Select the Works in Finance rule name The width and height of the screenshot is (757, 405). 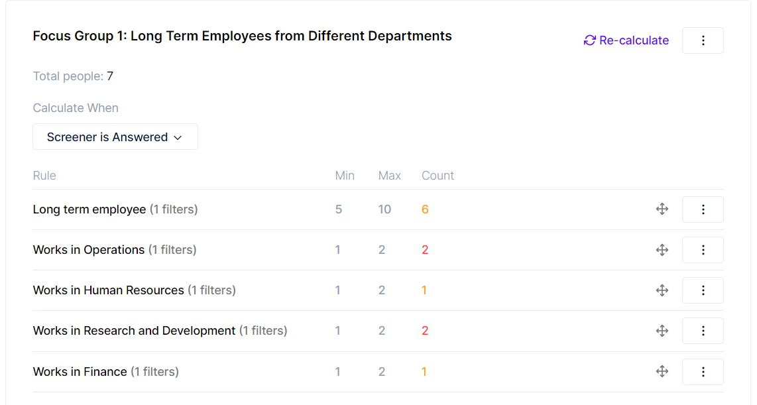pyautogui.click(x=80, y=372)
